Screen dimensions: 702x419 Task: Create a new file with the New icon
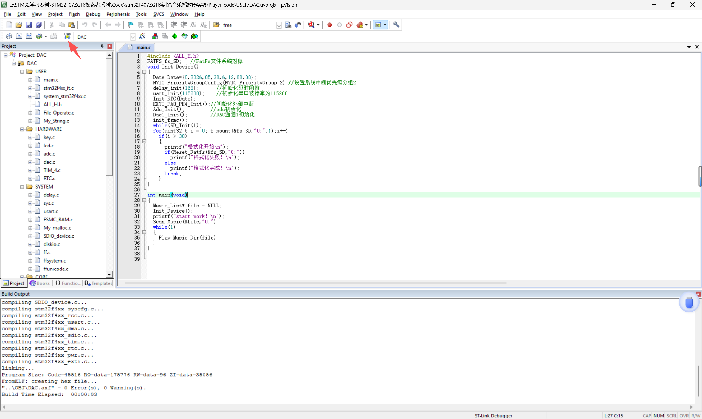(9, 25)
